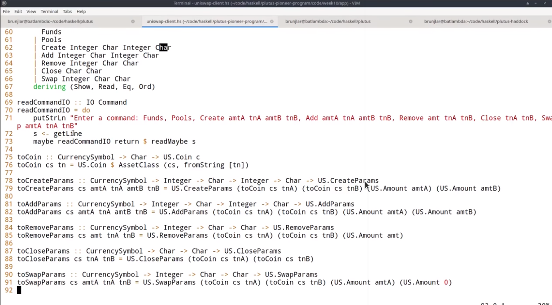Open the Terminal menu

(49, 12)
